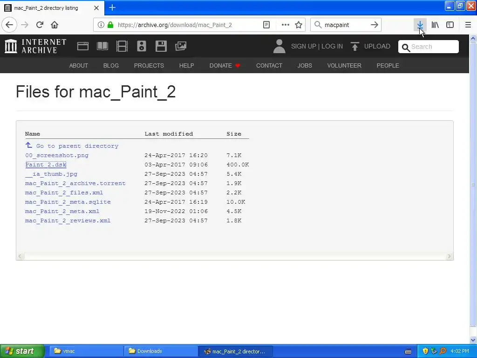The width and height of the screenshot is (477, 358).
Task: Open the Software floppy disk icon
Action: pyautogui.click(x=161, y=46)
